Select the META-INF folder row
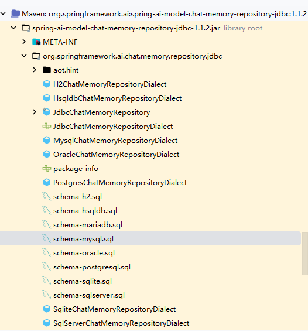Screen dimensions: 308x331 point(60,42)
